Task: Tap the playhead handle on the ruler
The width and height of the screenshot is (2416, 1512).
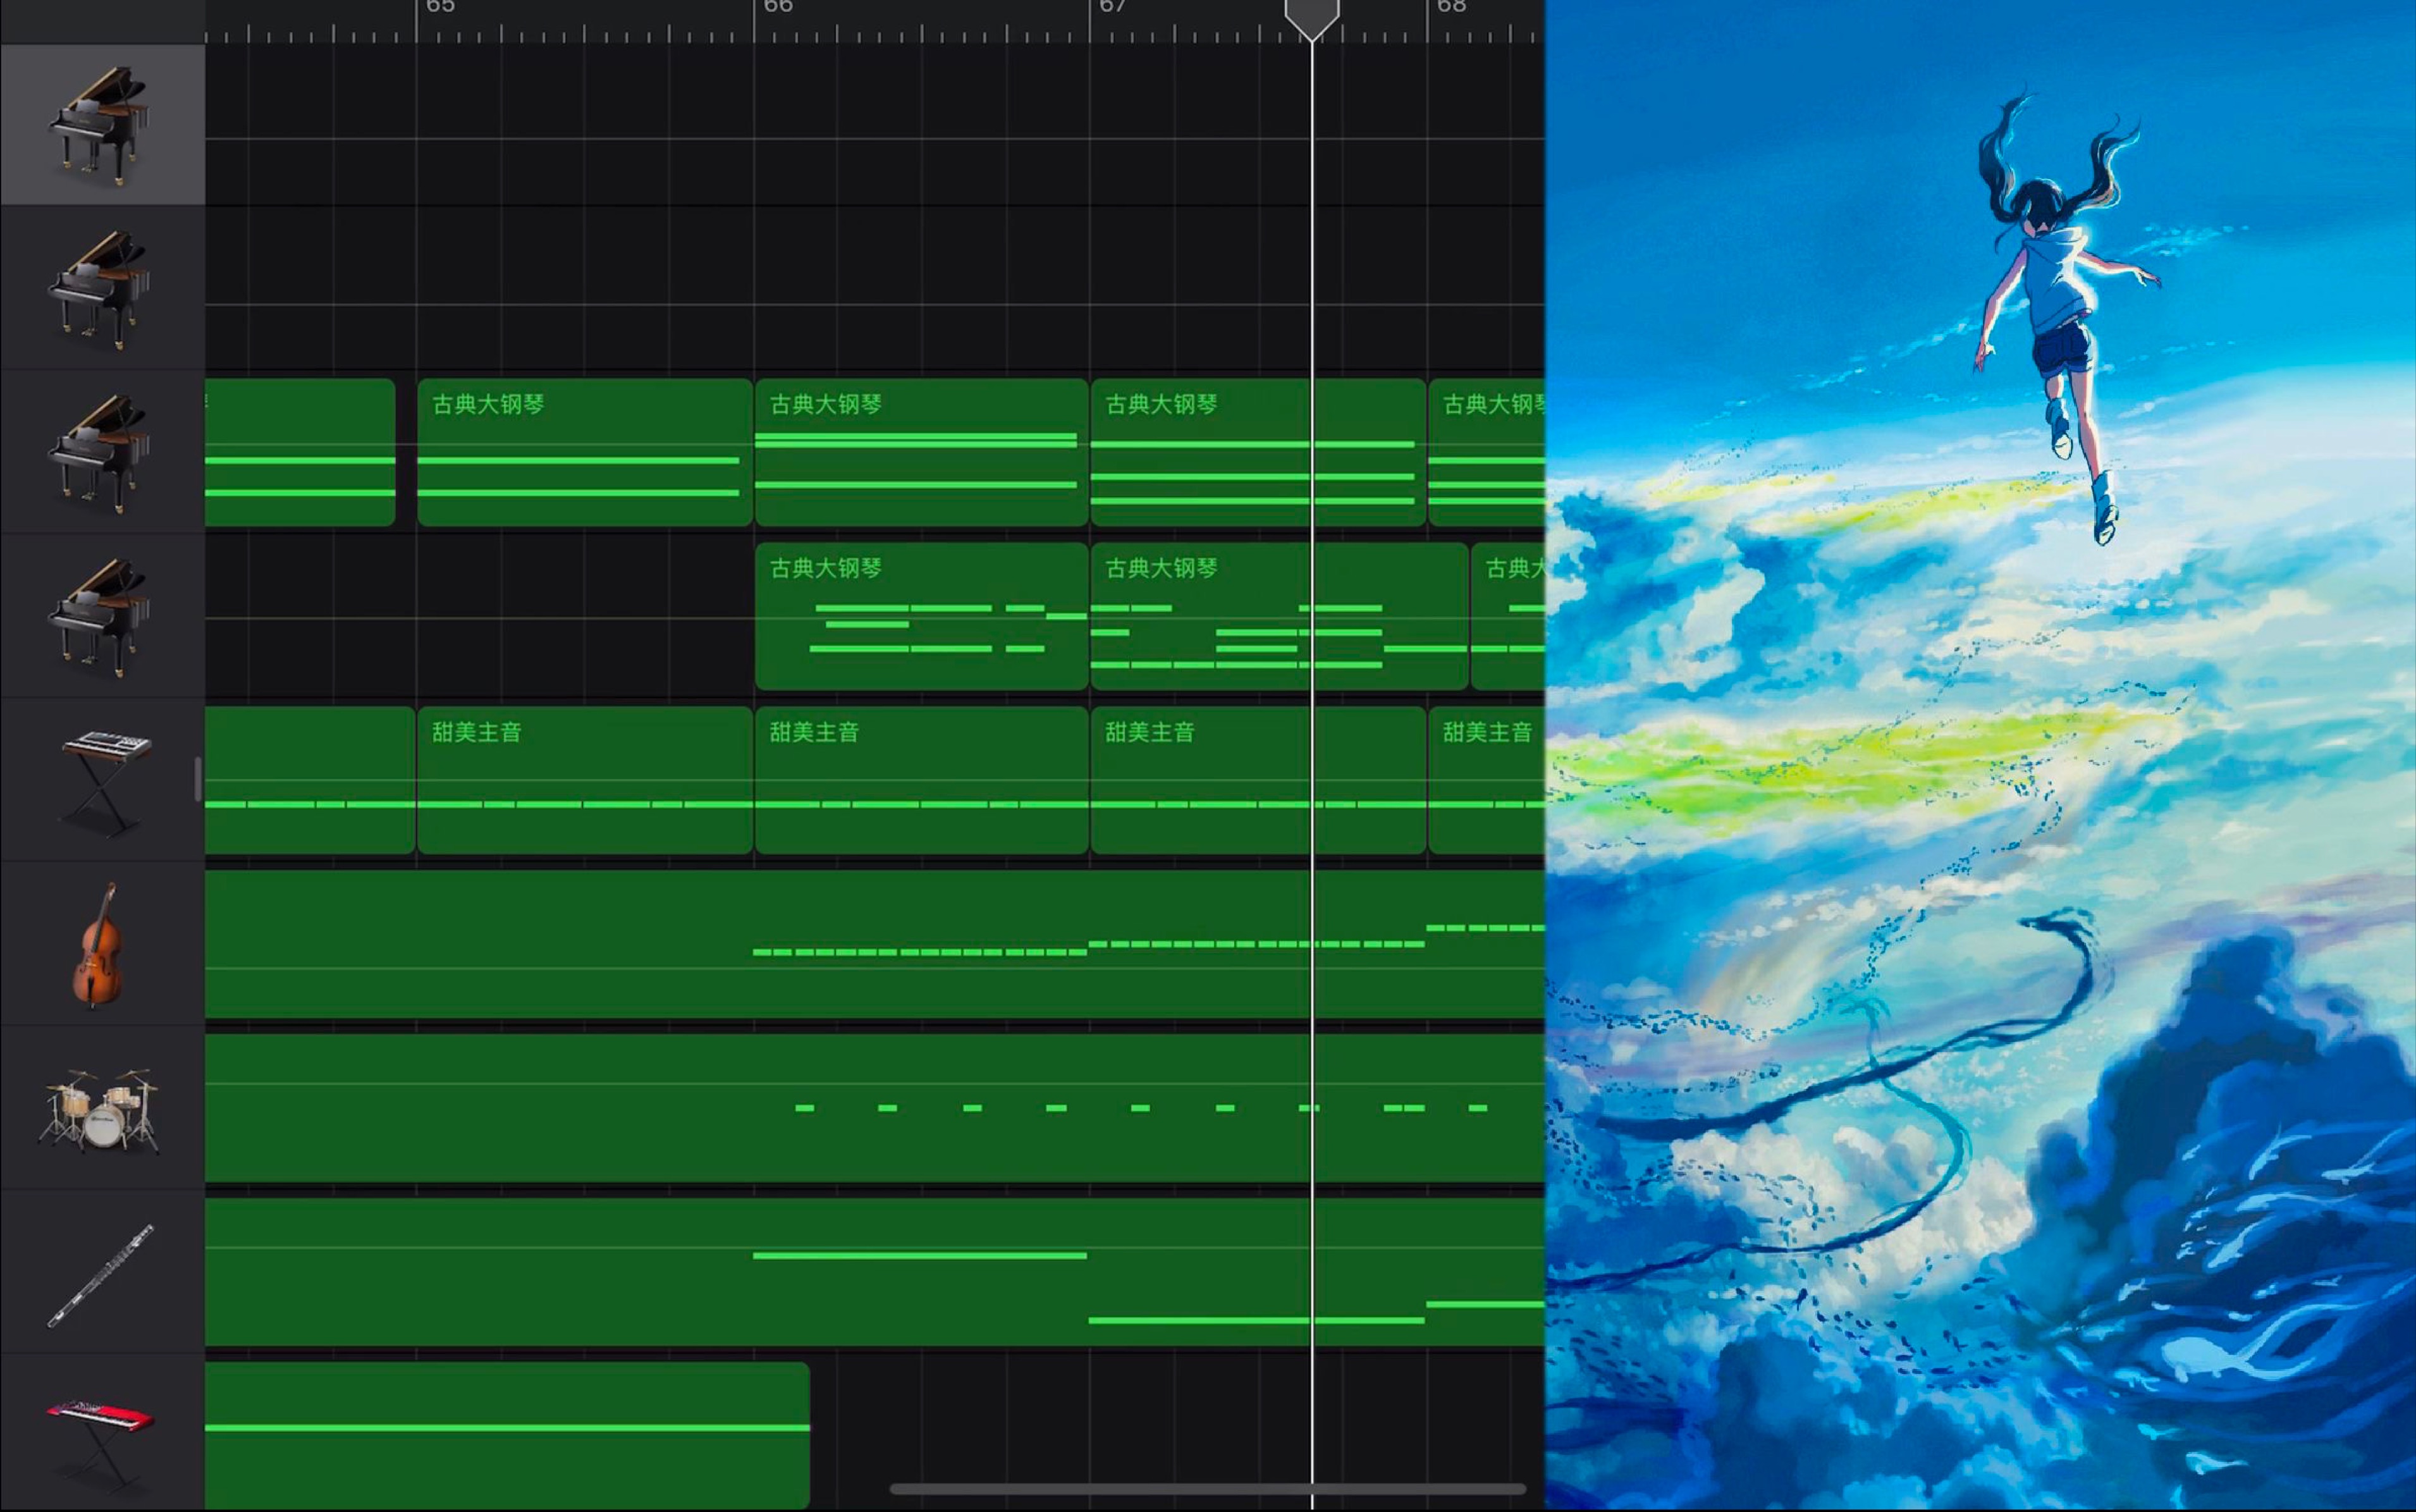Action: click(x=1311, y=19)
